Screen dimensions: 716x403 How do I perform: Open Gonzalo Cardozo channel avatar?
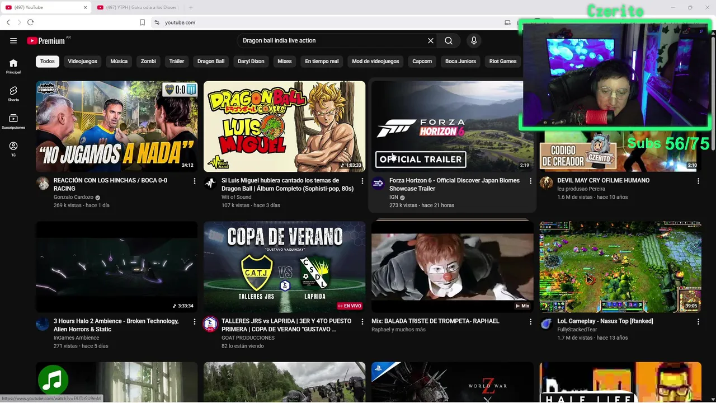click(x=43, y=183)
